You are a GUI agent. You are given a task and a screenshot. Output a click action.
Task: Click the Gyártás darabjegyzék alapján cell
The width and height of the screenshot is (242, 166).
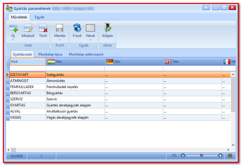(x=75, y=105)
